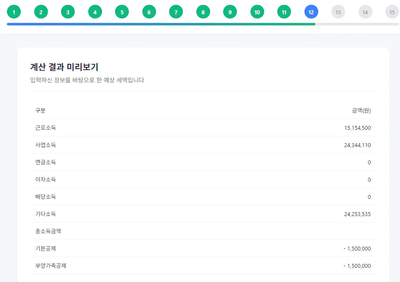Open step 10 circle

point(257,12)
